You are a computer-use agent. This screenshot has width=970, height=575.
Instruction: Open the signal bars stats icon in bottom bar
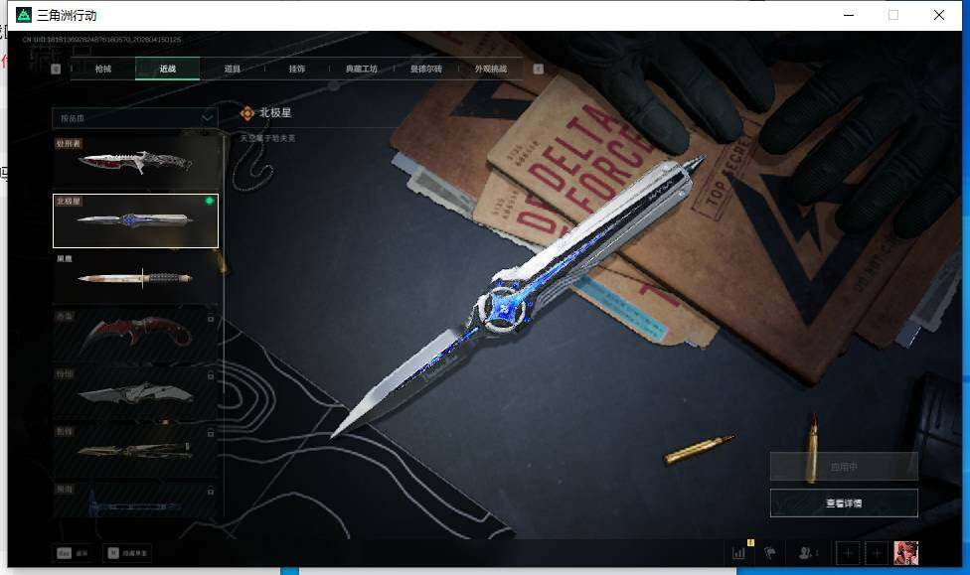click(738, 553)
